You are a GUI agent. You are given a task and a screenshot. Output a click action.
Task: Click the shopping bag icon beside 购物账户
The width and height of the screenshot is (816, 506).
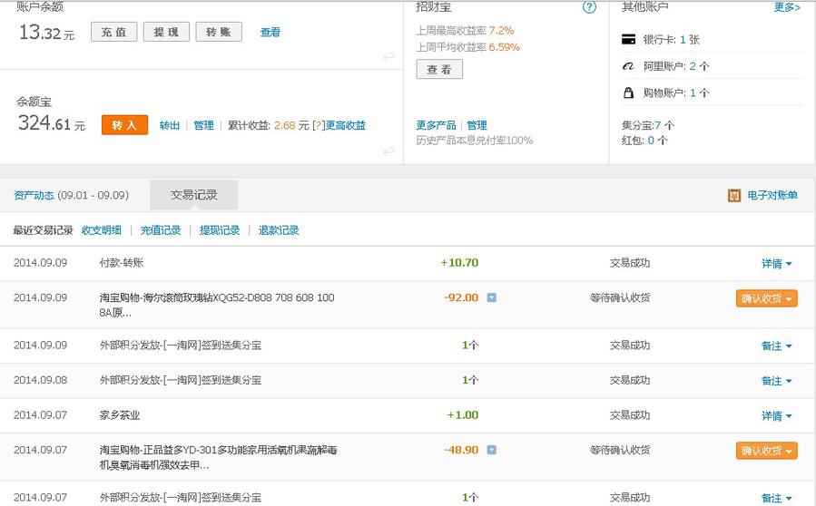pyautogui.click(x=629, y=92)
